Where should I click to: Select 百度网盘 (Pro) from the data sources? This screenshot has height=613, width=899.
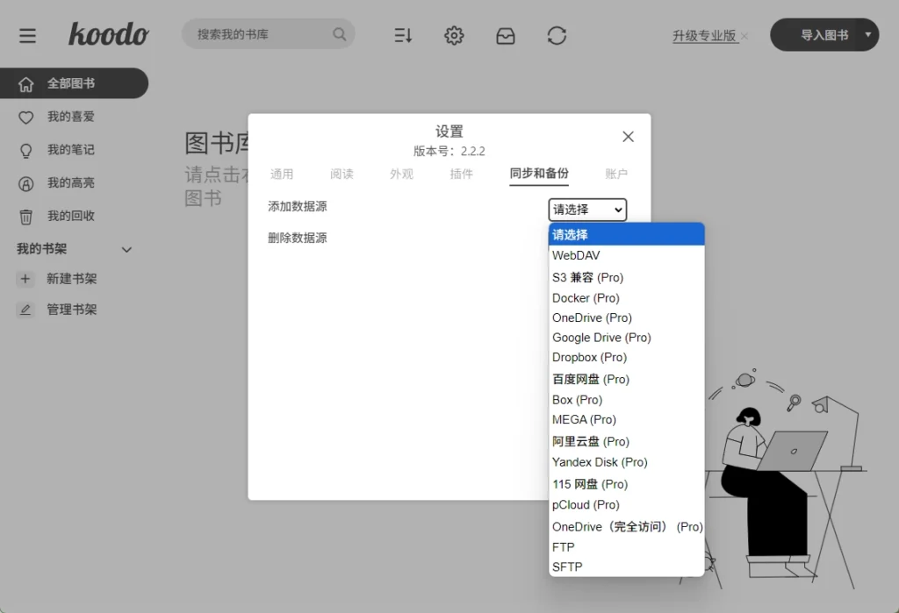[590, 378]
